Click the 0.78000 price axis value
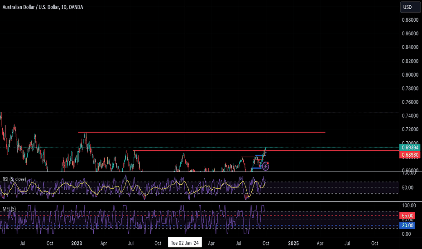Screen dimensions: 422x249 410,89
